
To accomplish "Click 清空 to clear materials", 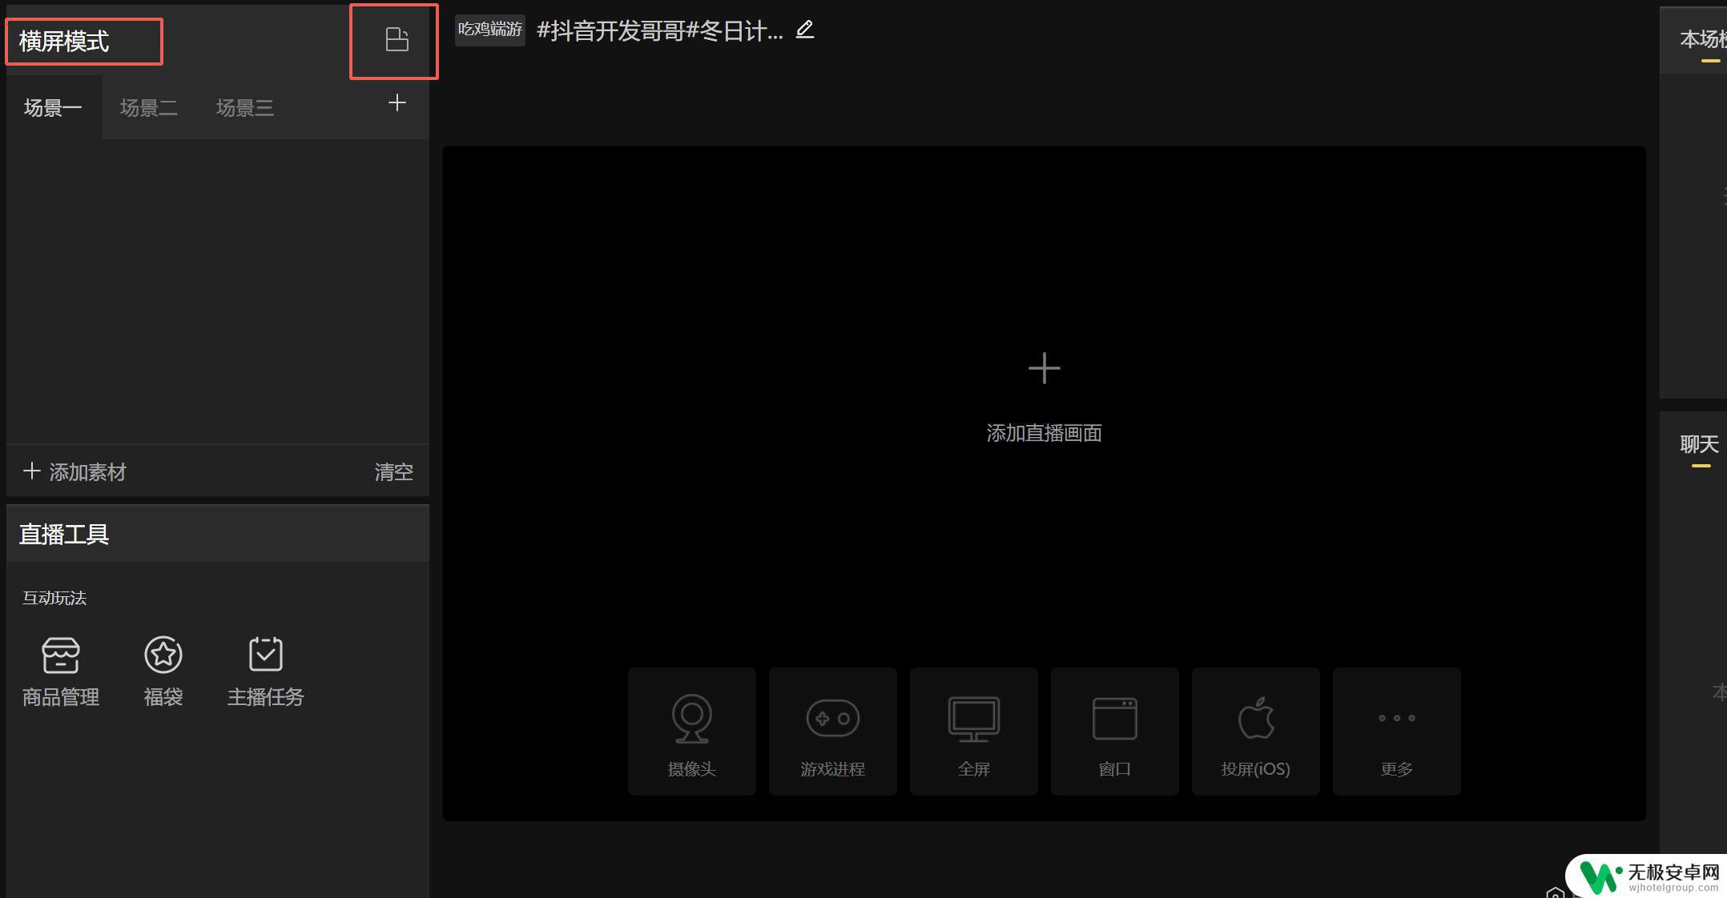I will click(394, 471).
